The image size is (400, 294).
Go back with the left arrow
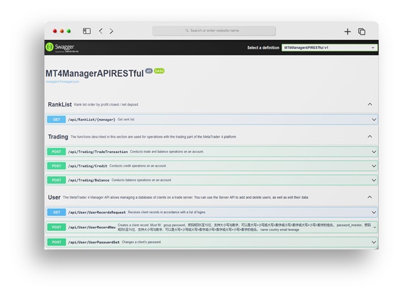101,31
